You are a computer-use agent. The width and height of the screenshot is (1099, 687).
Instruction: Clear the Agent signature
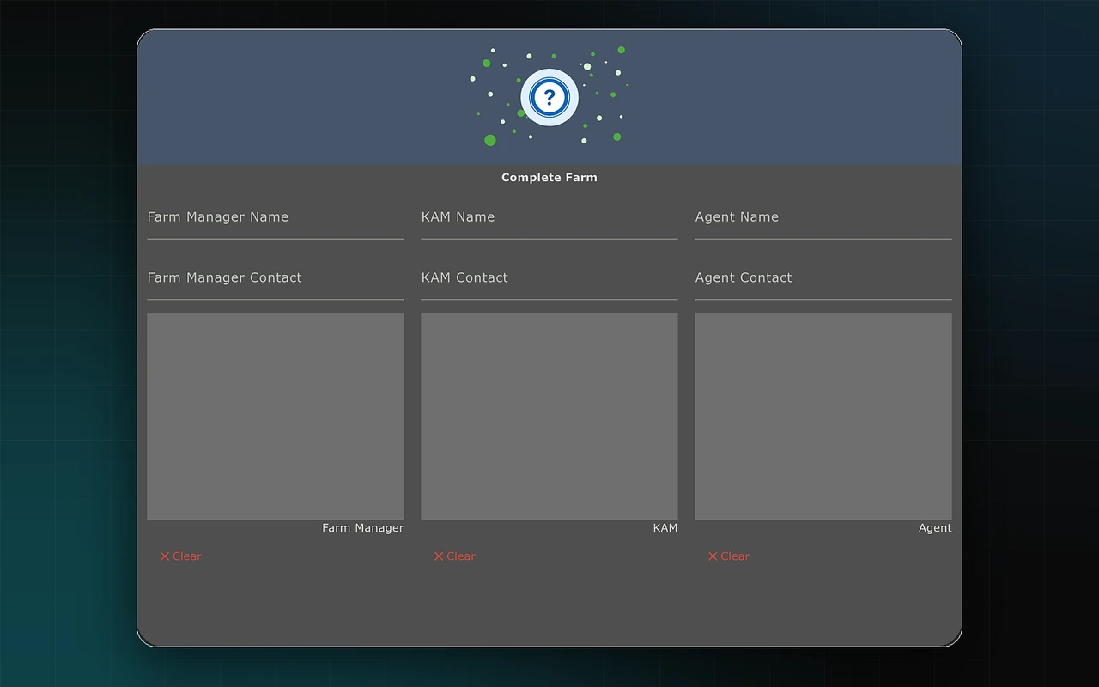tap(728, 556)
